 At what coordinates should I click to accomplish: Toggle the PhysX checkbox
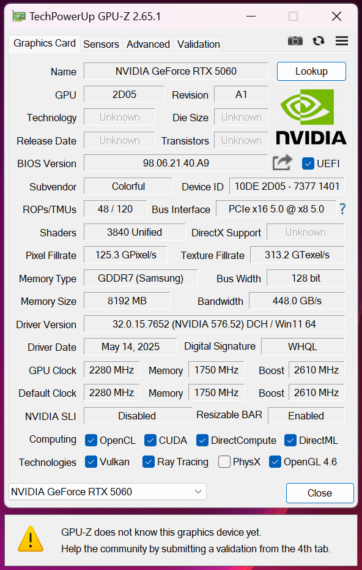coord(224,462)
